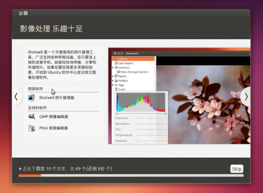The height and width of the screenshot is (193, 263).
Task: Click the color histogram graph
Action: [x=141, y=103]
